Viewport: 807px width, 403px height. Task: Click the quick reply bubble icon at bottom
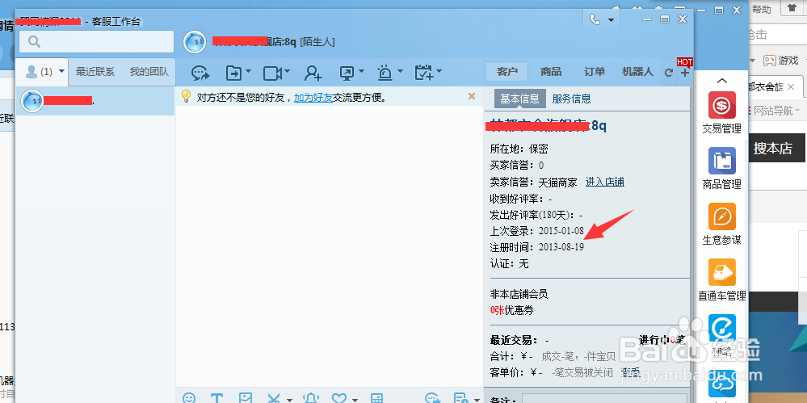[x=433, y=398]
